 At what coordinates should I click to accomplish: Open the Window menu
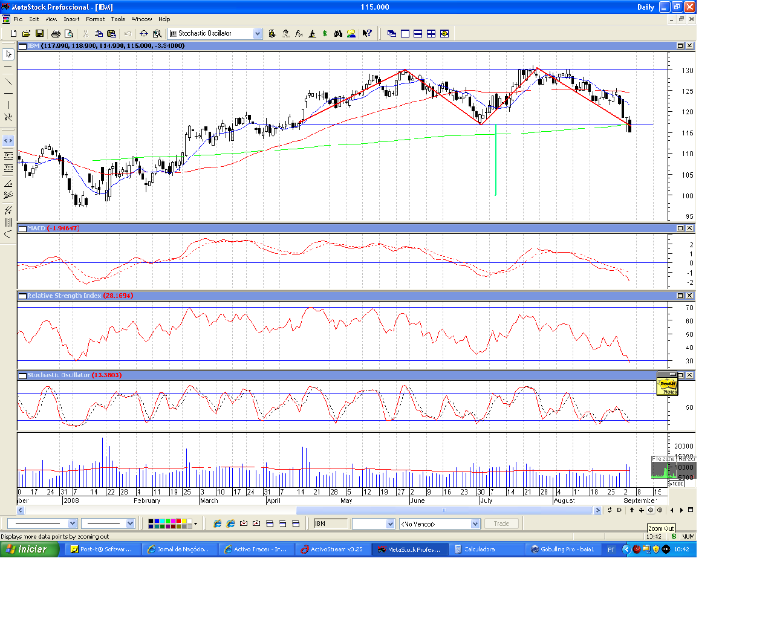141,19
